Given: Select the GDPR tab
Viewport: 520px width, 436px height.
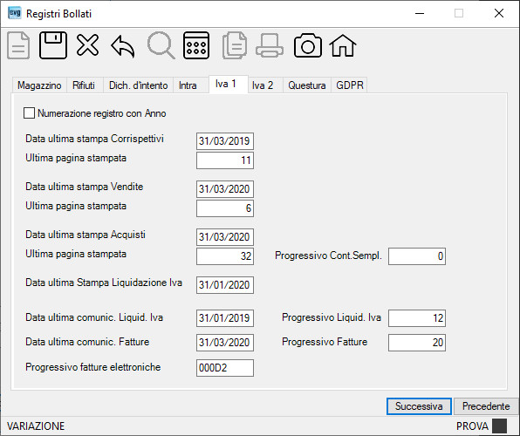Looking at the screenshot, I should pos(350,85).
